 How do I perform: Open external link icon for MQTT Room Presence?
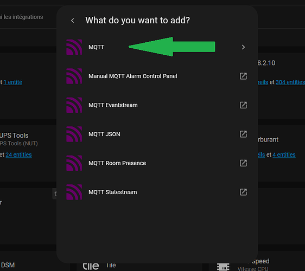tap(243, 163)
